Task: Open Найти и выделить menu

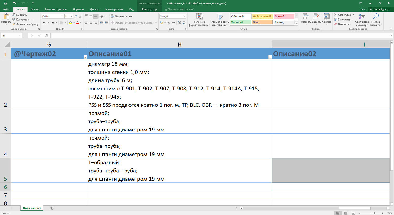Action: (376, 20)
